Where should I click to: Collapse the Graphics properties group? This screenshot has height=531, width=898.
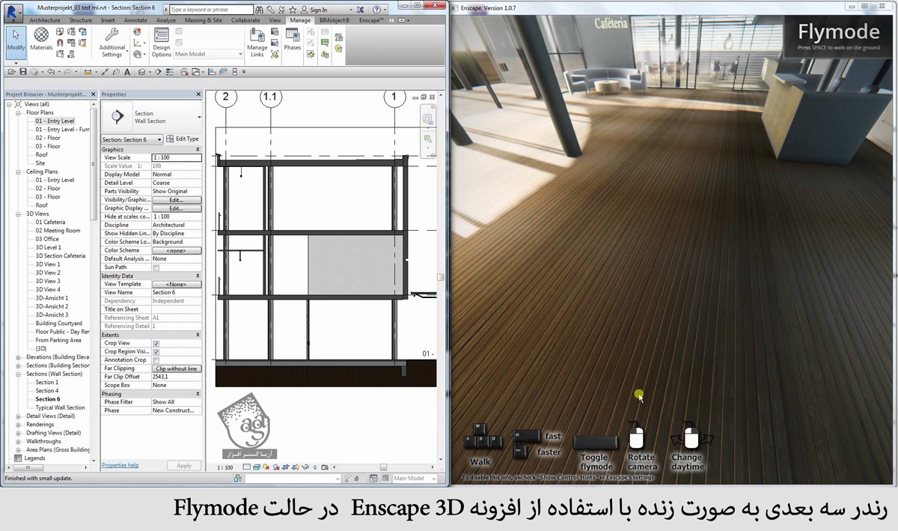(198, 149)
